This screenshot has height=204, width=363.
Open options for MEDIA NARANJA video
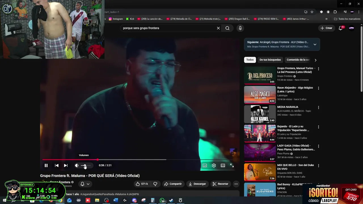[318, 108]
